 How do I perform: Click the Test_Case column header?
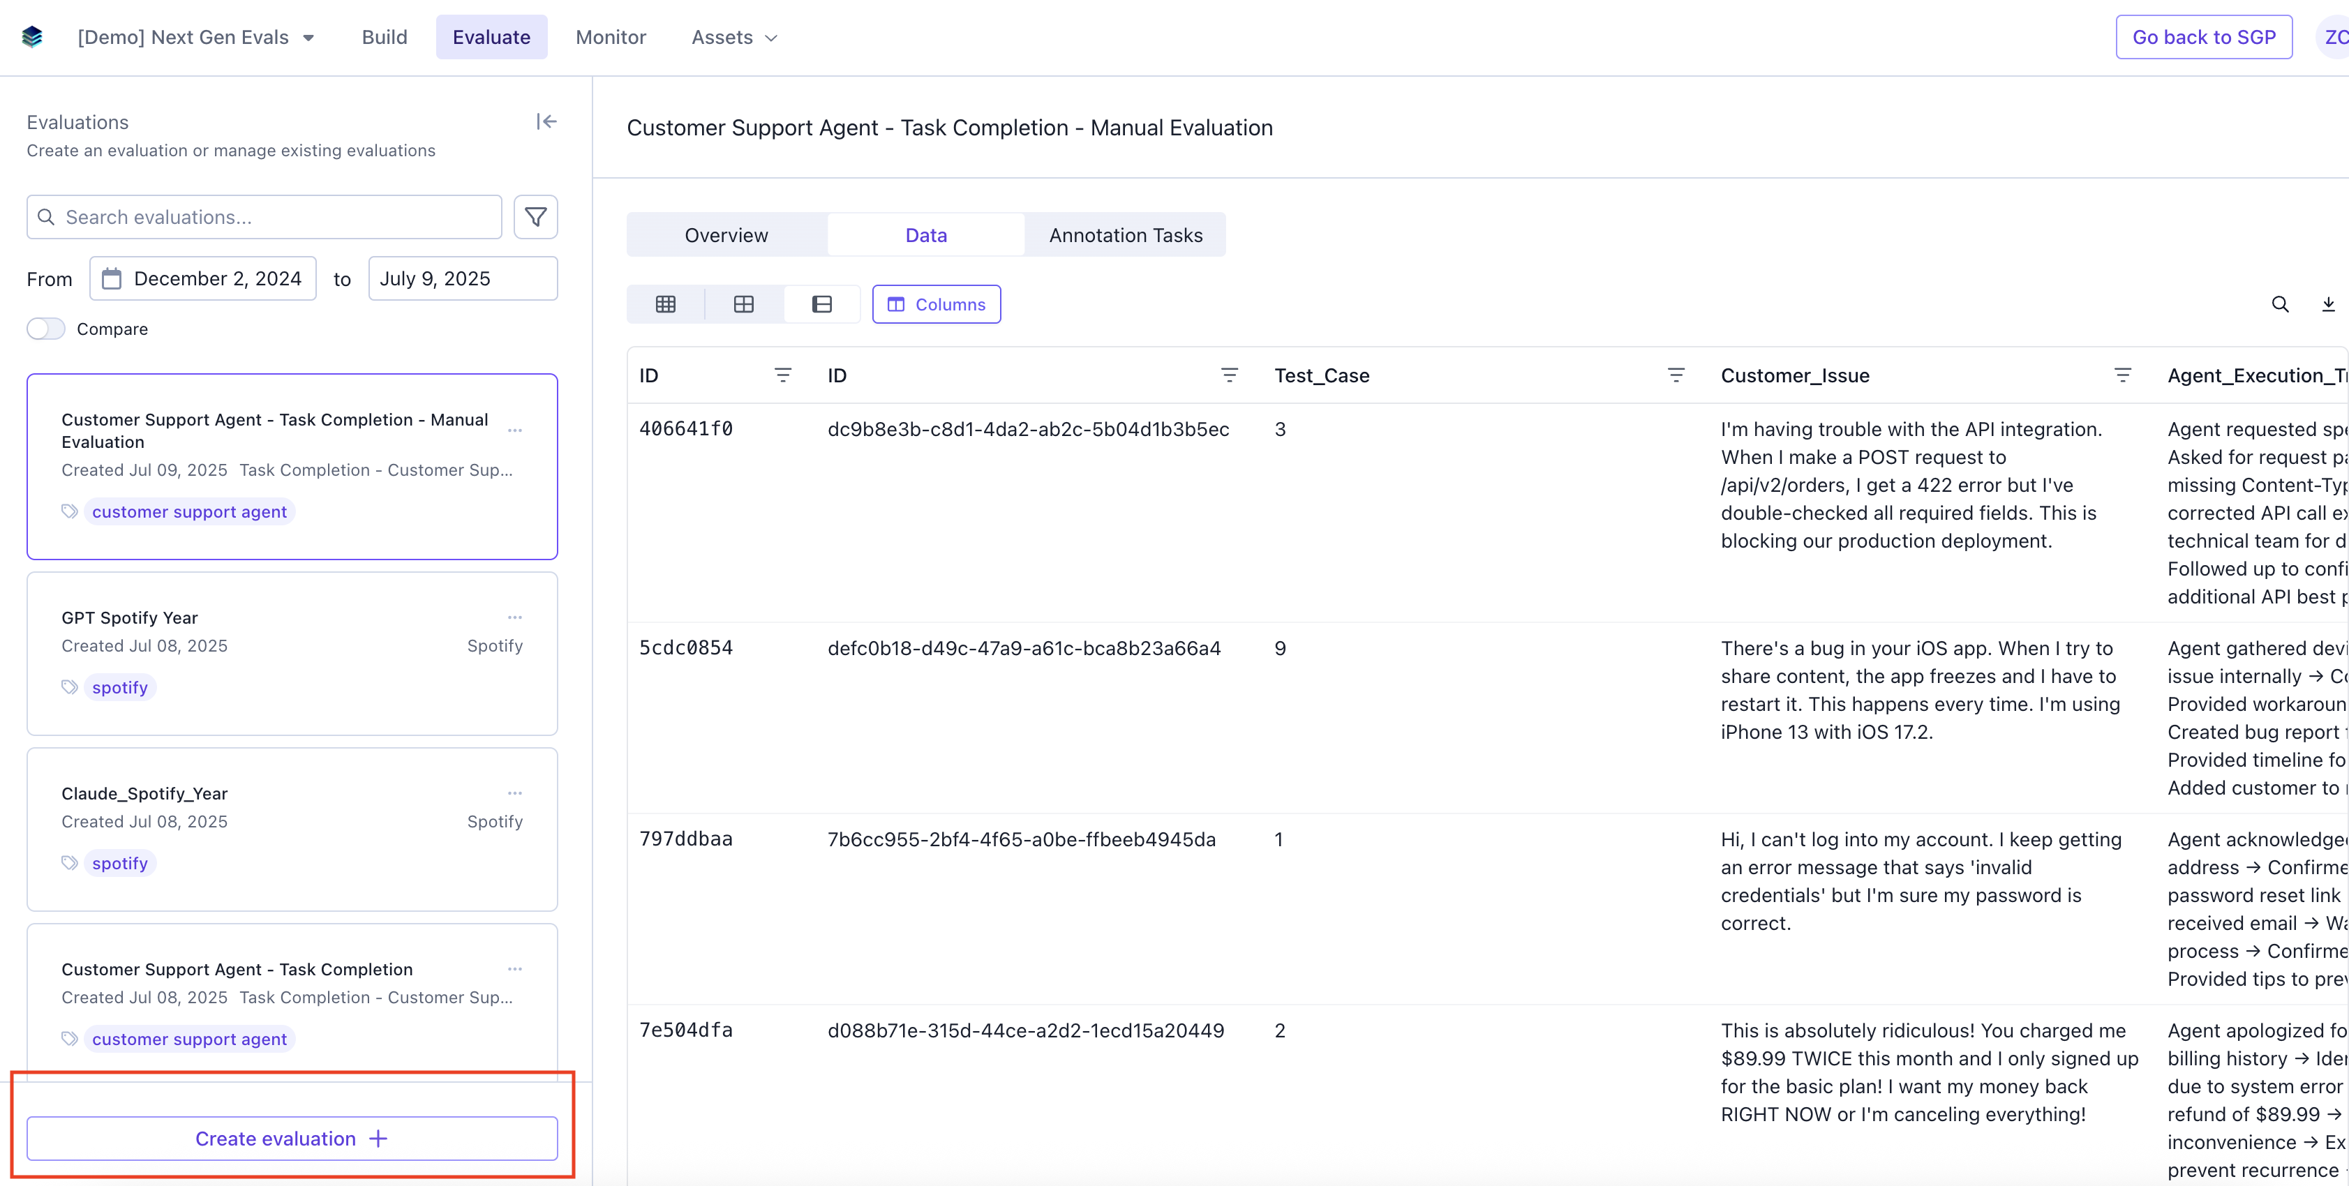[x=1322, y=375]
